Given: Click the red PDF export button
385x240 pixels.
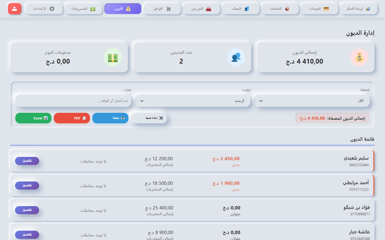Looking at the screenshot, I should pos(72,118).
